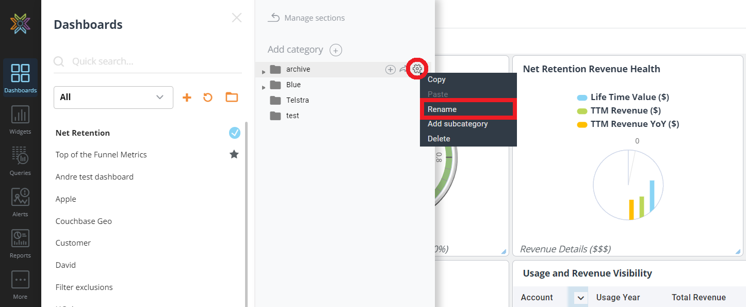Expand the archive category folder

(x=264, y=71)
